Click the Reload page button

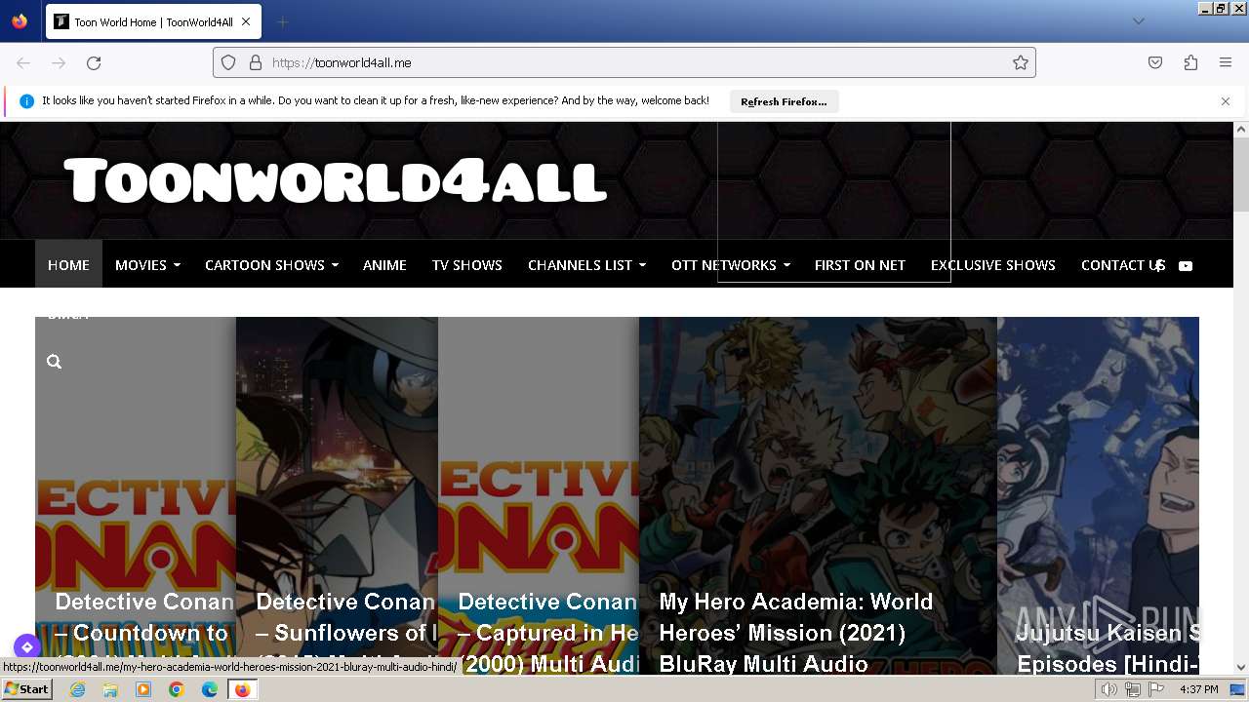pyautogui.click(x=94, y=62)
